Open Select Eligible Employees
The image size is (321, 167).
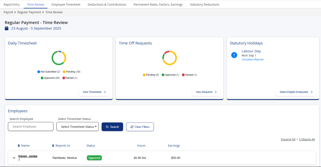(296, 92)
